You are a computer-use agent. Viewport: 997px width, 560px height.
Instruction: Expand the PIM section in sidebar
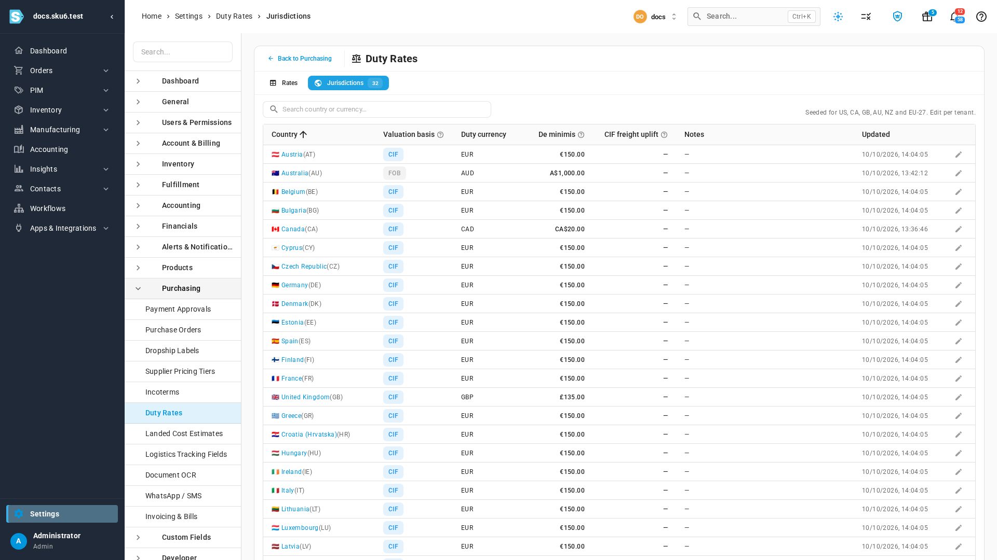click(x=106, y=90)
